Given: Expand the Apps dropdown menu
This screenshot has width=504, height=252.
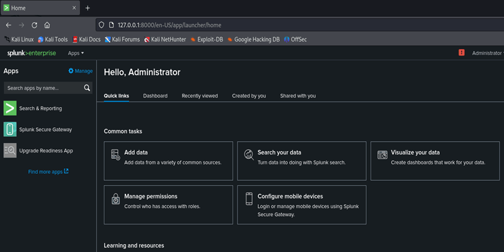Looking at the screenshot, I should pos(77,54).
